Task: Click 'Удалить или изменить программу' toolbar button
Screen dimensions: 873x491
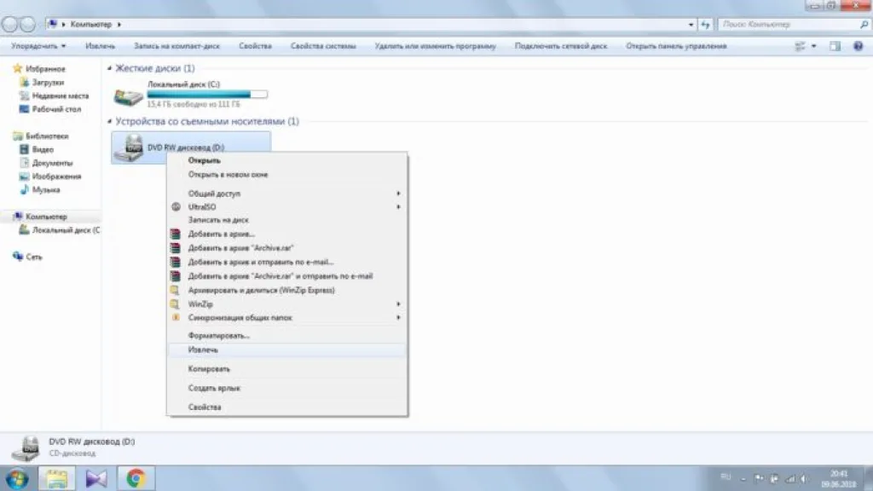Action: coord(436,46)
